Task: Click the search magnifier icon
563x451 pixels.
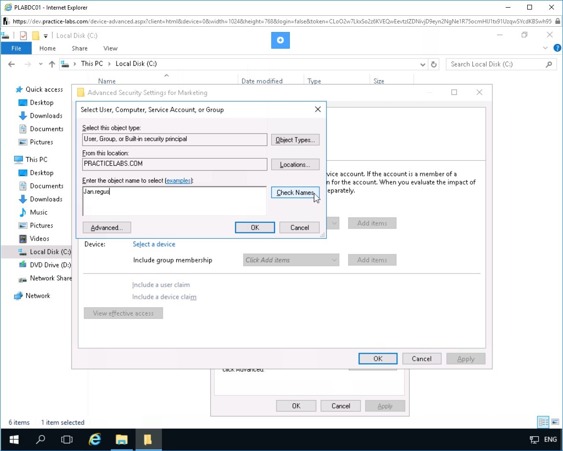Action: [x=549, y=64]
